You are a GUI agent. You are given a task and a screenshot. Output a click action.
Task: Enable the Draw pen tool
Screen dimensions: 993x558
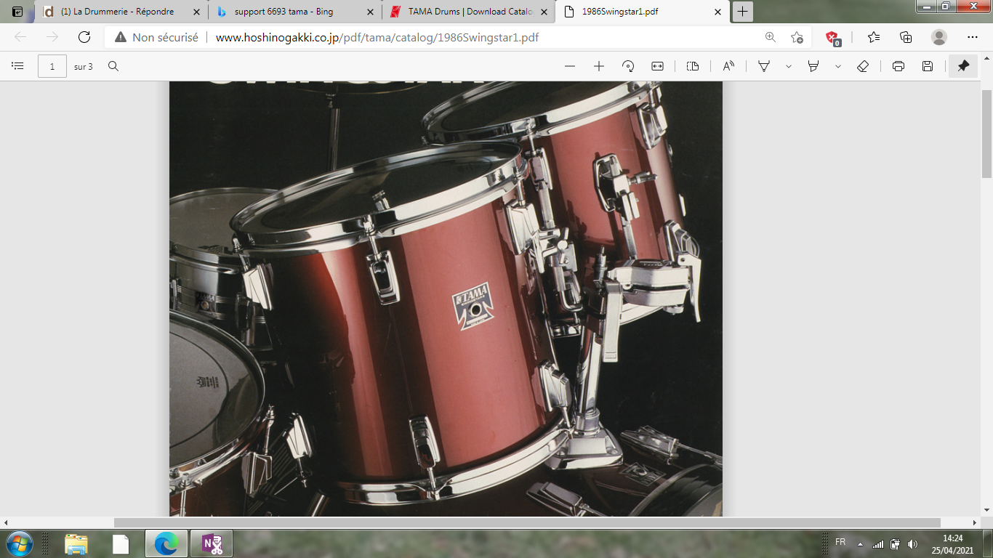(764, 66)
